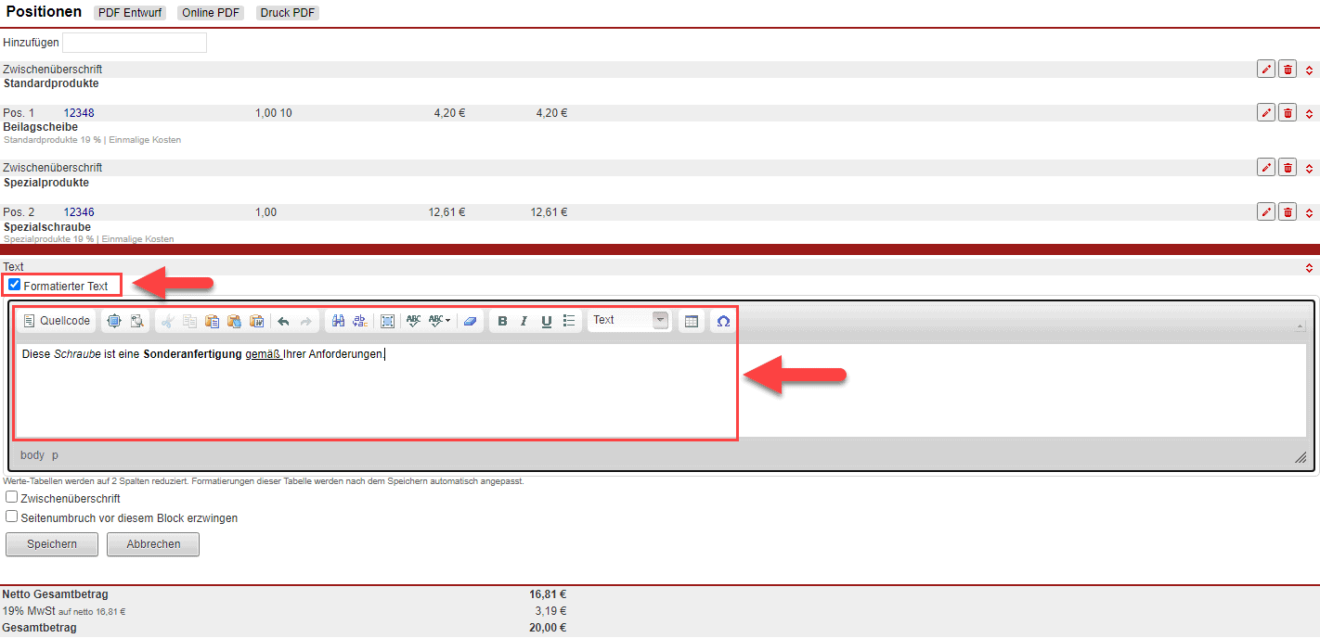Uncheck the Formatierter Text checkbox
Image resolution: width=1320 pixels, height=638 pixels.
click(x=14, y=285)
